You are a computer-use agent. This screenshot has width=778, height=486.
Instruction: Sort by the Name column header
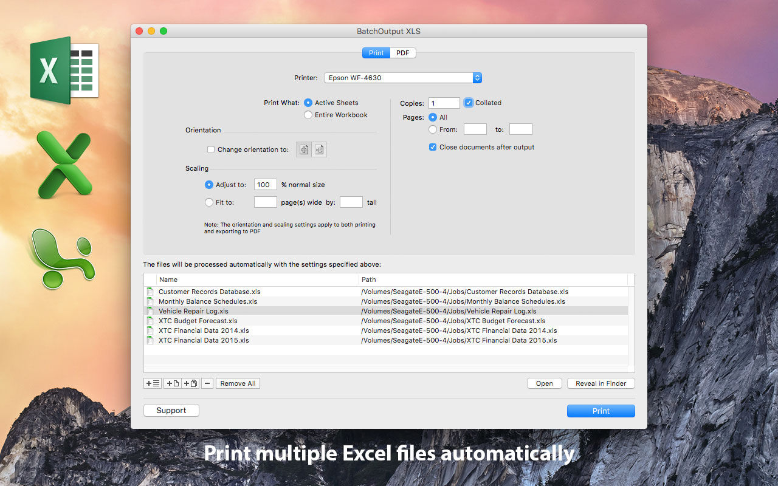click(x=258, y=279)
